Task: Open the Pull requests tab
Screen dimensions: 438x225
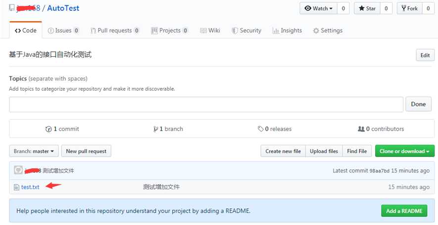Action: pyautogui.click(x=115, y=31)
